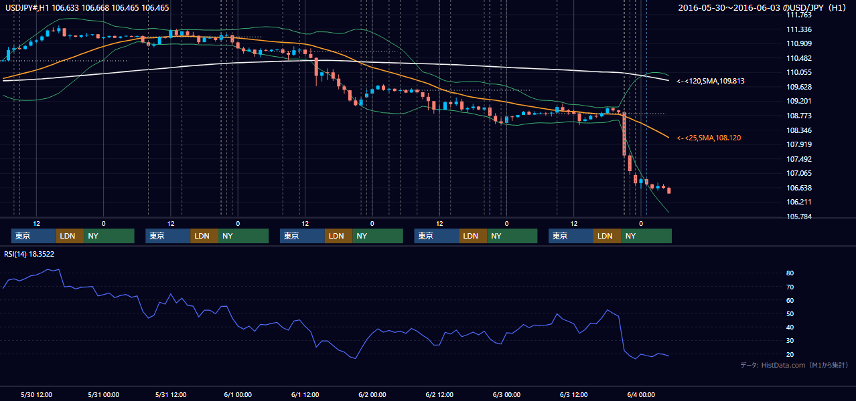The width and height of the screenshot is (856, 401).
Task: Click price axis label 108.346
Action: tap(799, 130)
